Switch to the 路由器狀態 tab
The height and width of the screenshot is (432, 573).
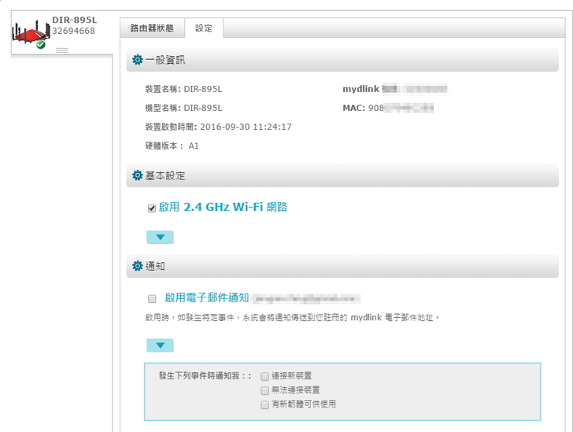click(x=152, y=28)
